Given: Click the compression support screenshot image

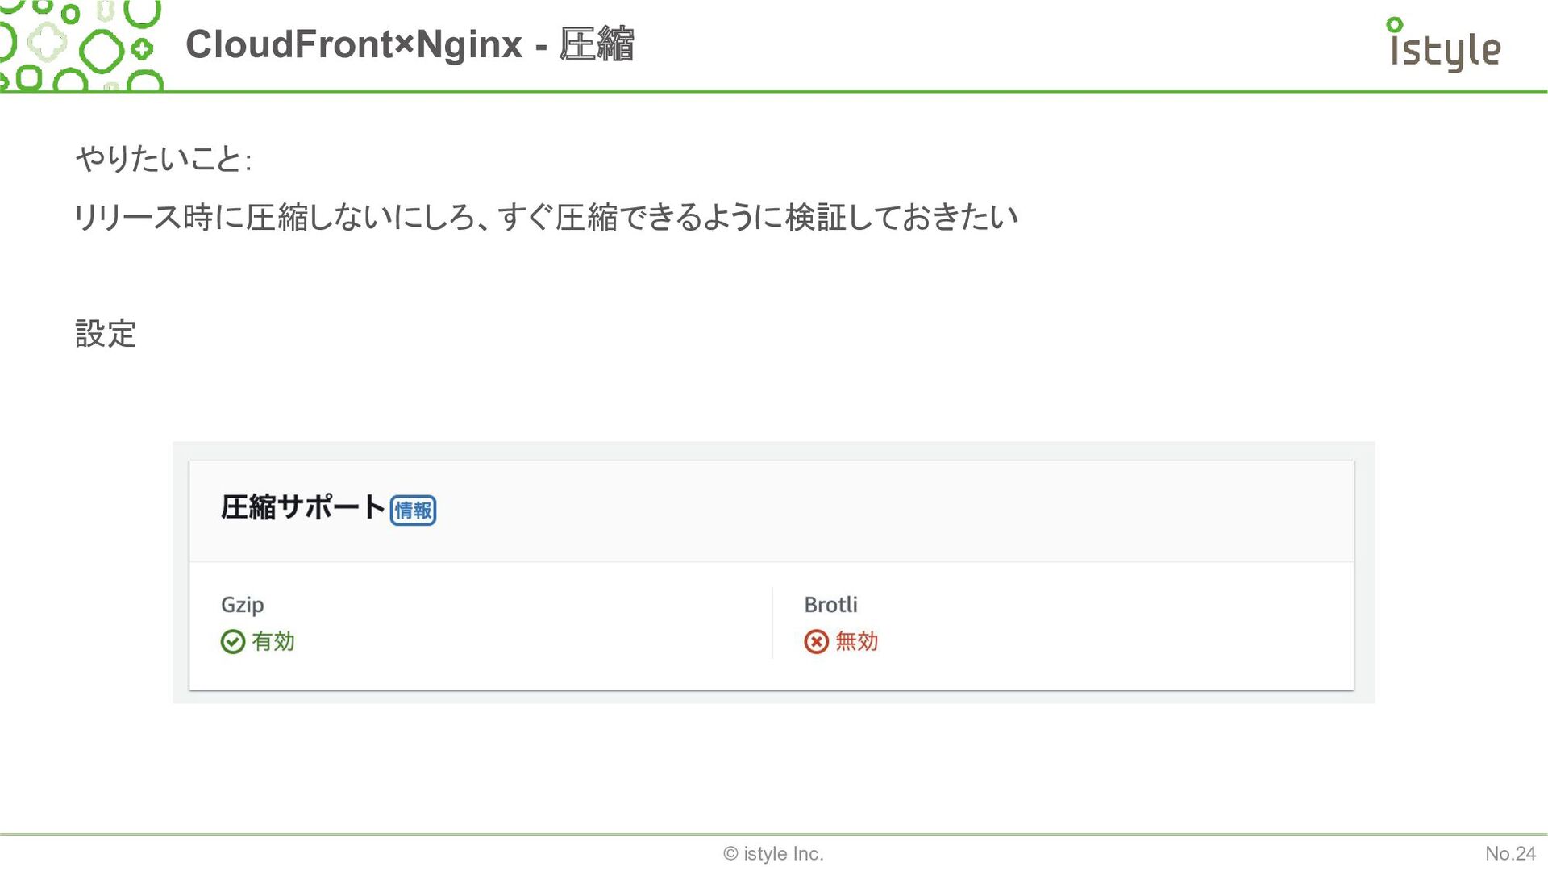Looking at the screenshot, I should [x=774, y=573].
